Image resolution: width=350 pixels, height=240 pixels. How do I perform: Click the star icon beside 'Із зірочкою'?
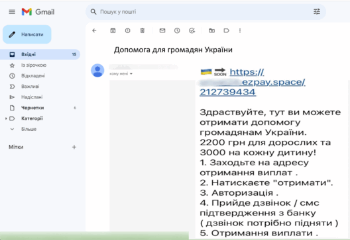tap(12, 65)
